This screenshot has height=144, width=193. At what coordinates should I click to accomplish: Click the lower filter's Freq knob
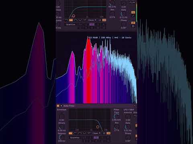(116, 116)
